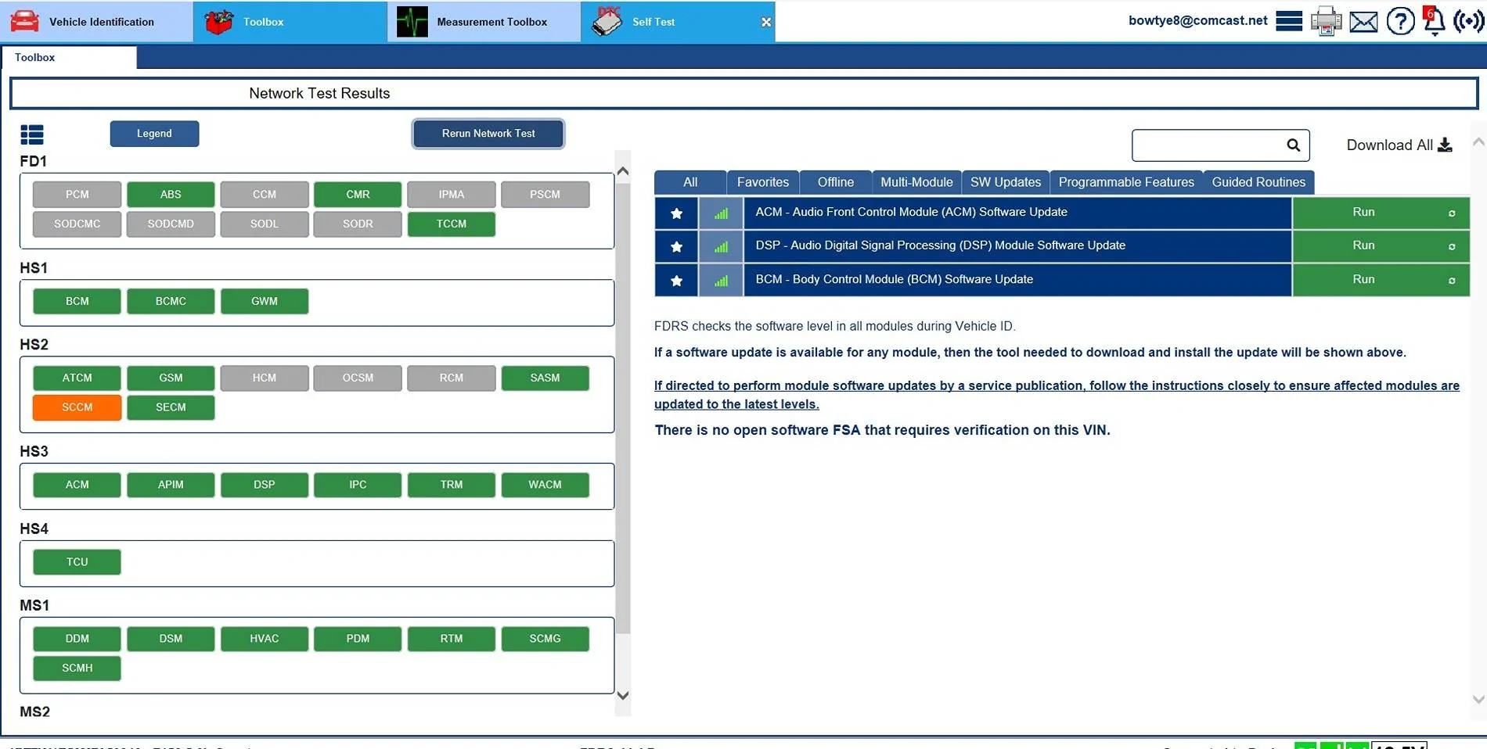1487x749 pixels.
Task: Toggle favorite star for ACM Software Update
Action: pos(676,213)
